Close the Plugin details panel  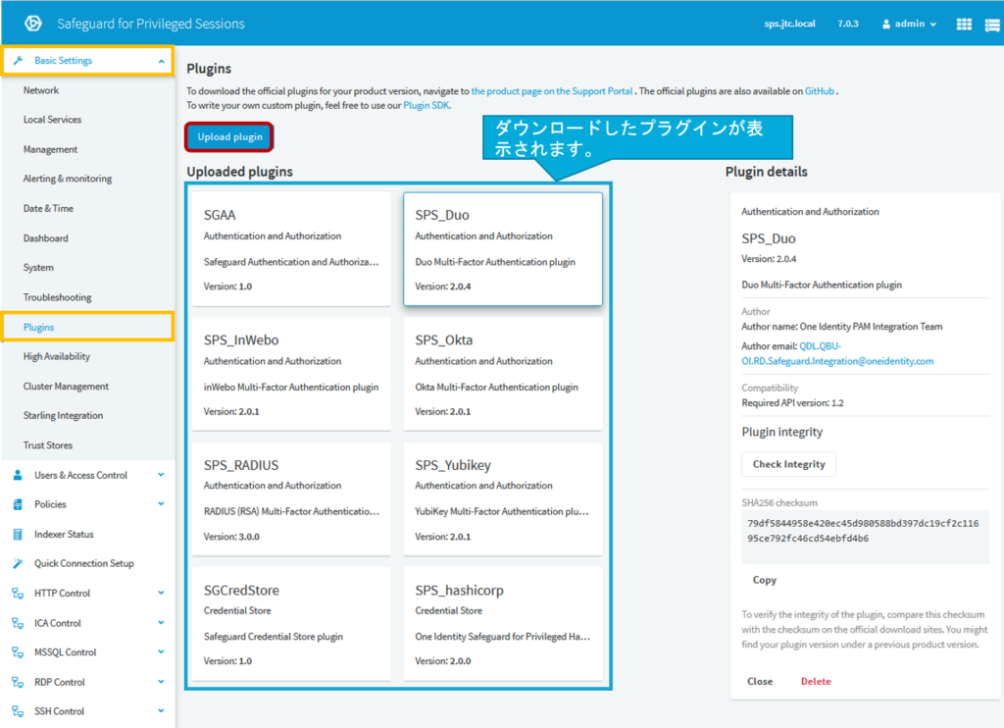pos(760,681)
